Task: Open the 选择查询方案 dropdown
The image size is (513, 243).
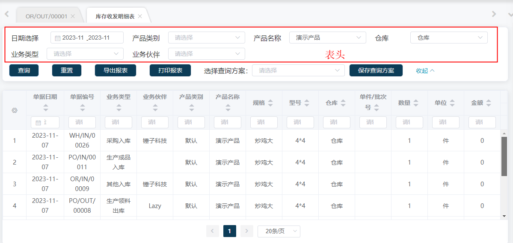Action: coord(298,70)
